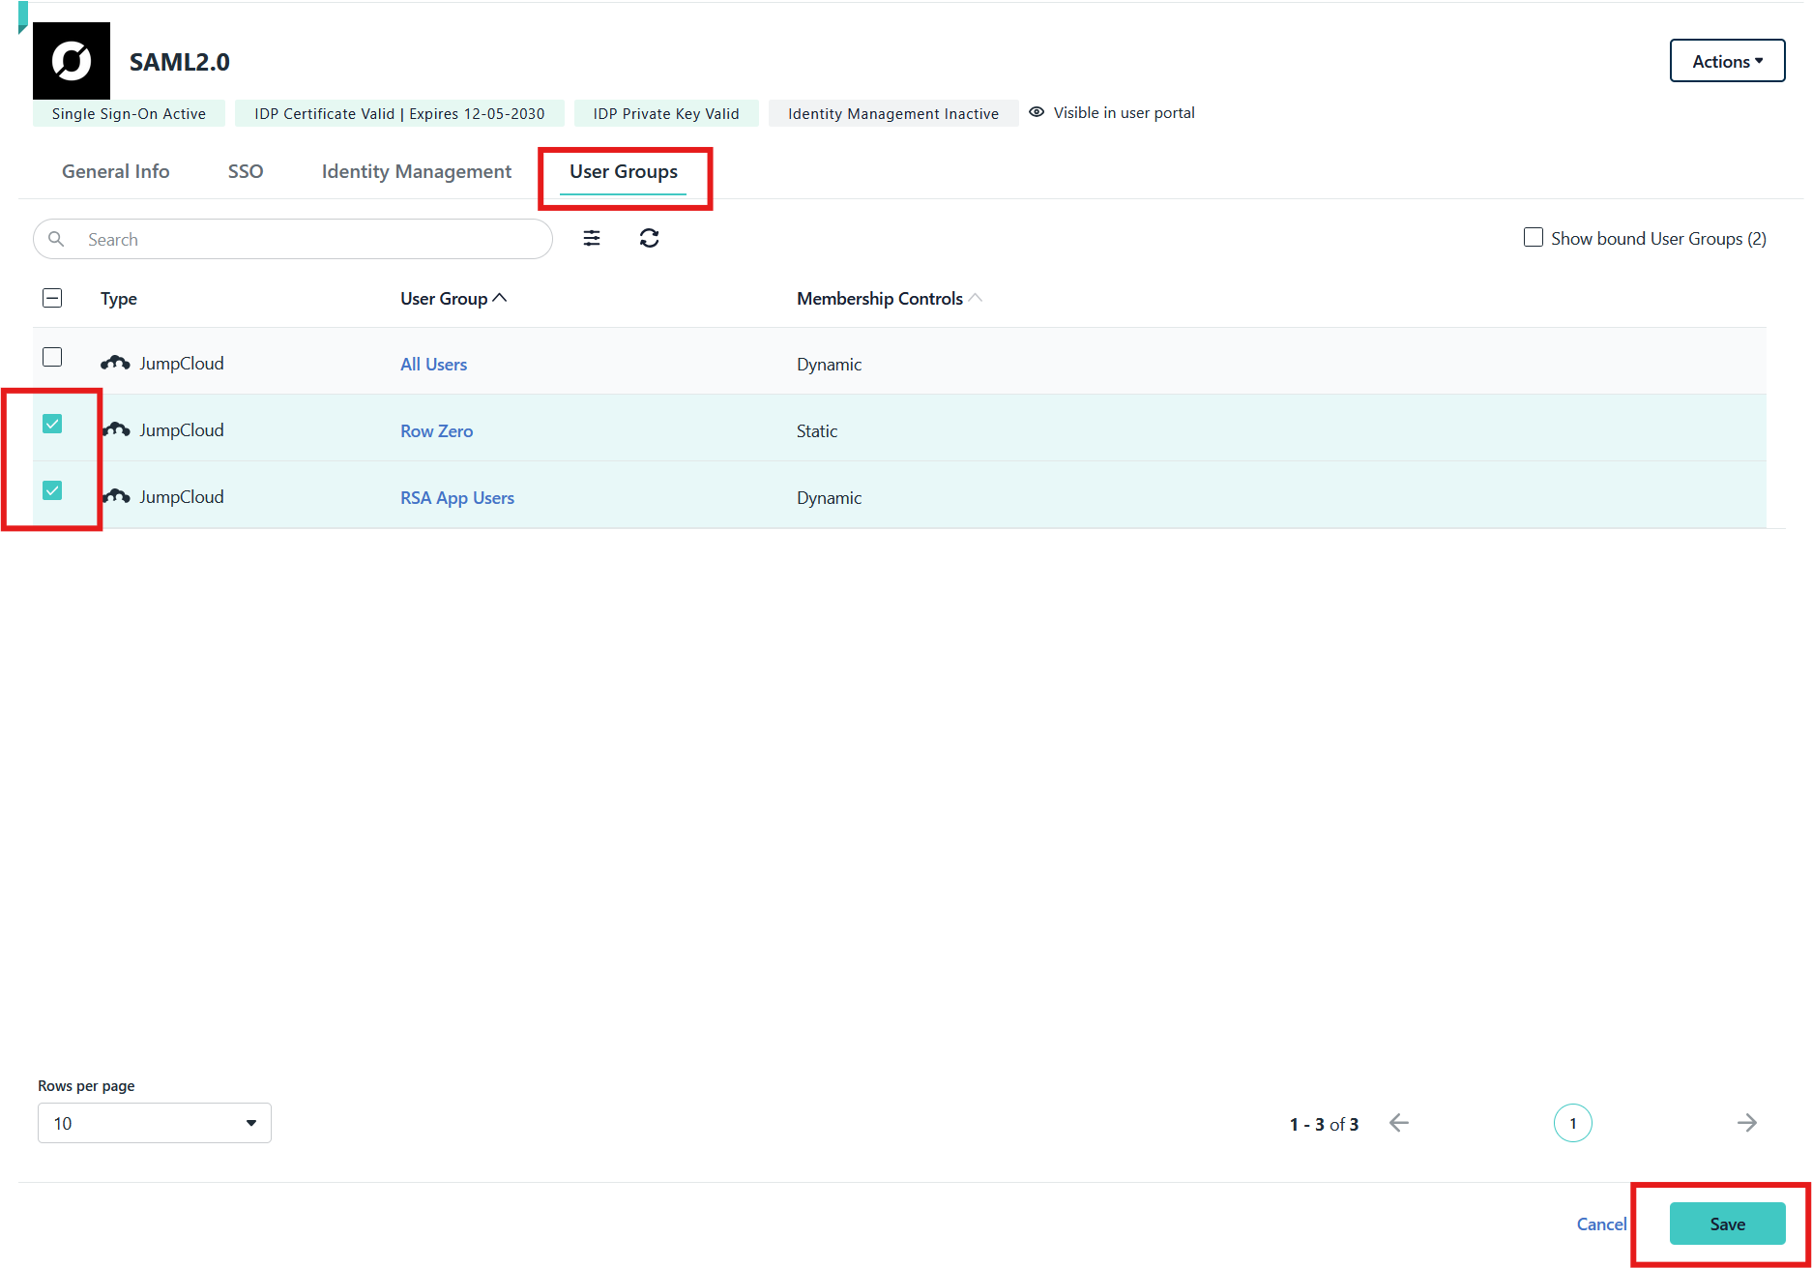Go to the next page arrow
1812x1268 pixels.
click(1746, 1123)
